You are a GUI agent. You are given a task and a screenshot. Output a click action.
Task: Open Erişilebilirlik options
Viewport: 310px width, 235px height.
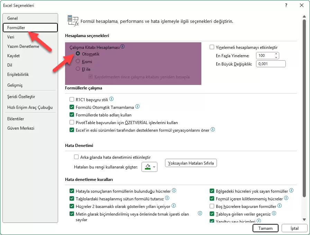(30, 75)
